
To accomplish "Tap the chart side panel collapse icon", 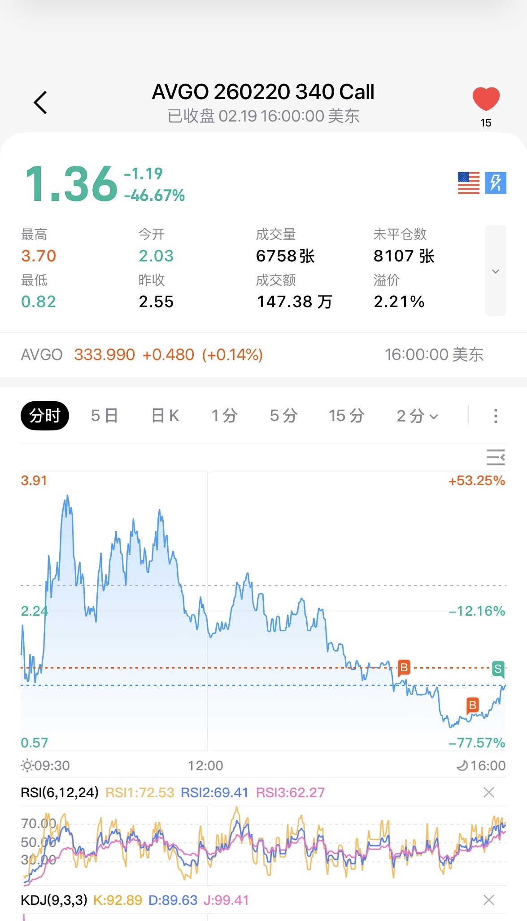I will pos(496,457).
